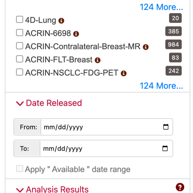Open calendar picker in From date field
193x193 pixels.
coord(166,127)
